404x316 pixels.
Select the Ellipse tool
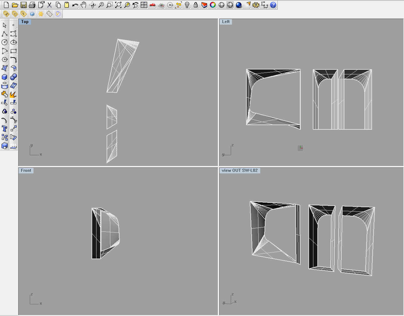pyautogui.click(x=13, y=42)
